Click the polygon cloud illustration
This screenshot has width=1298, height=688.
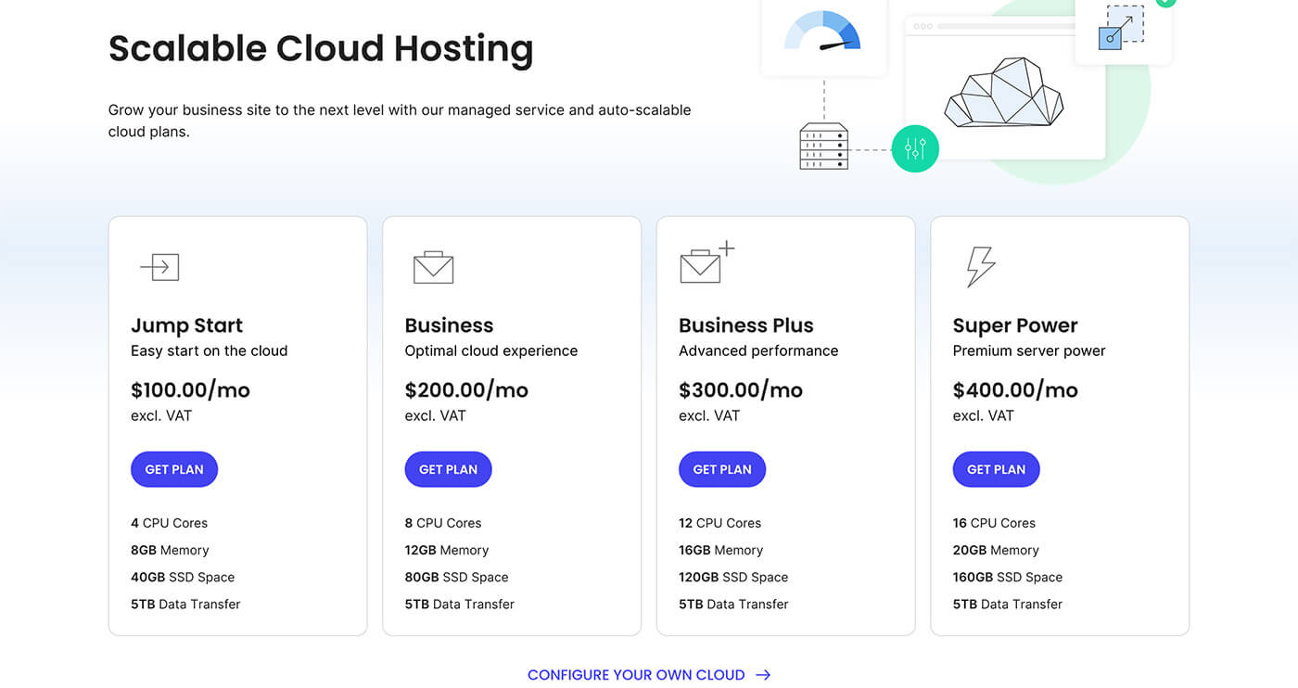(x=1004, y=93)
